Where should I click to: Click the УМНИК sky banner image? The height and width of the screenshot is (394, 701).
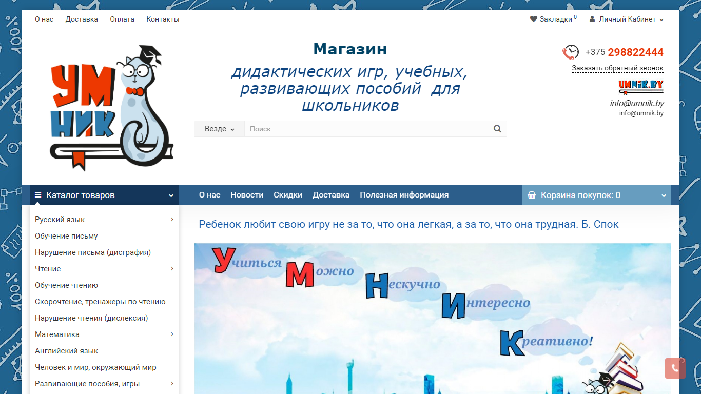[433, 319]
